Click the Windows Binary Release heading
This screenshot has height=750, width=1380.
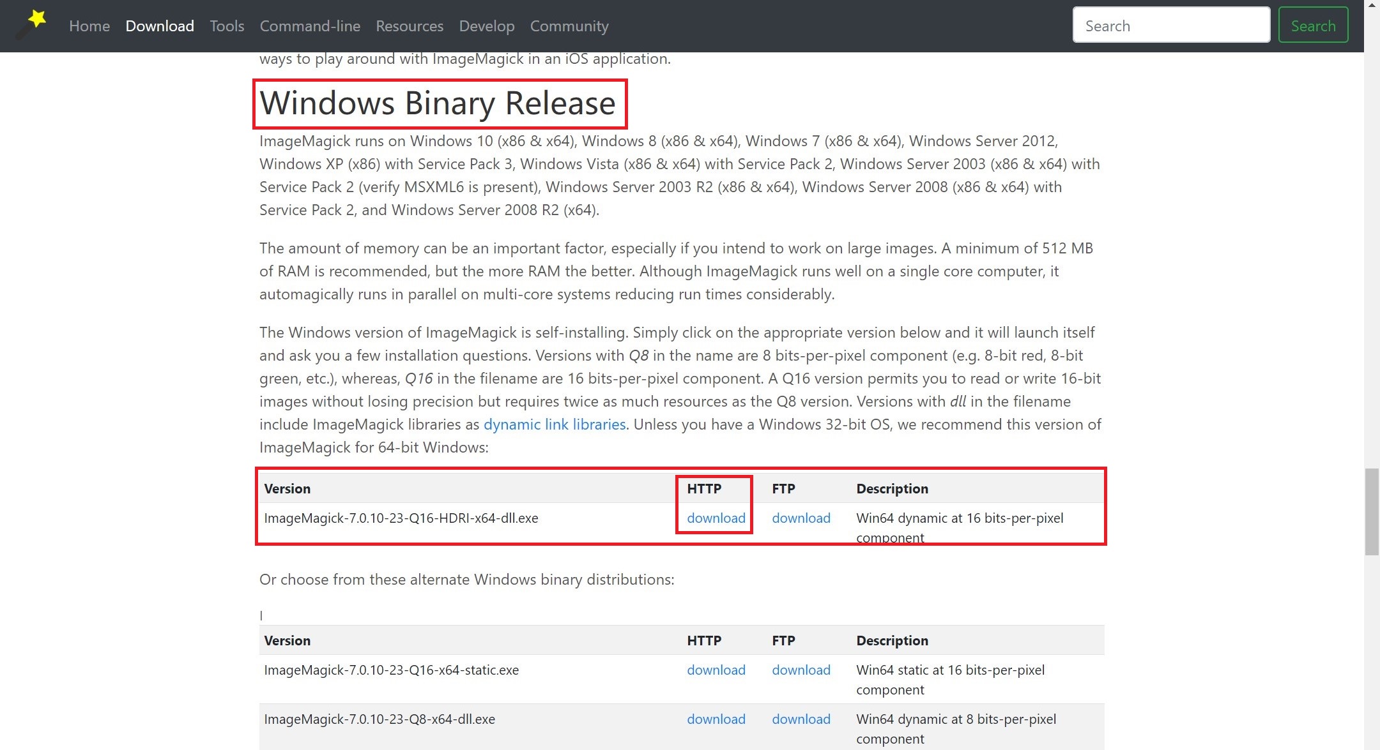pyautogui.click(x=438, y=103)
